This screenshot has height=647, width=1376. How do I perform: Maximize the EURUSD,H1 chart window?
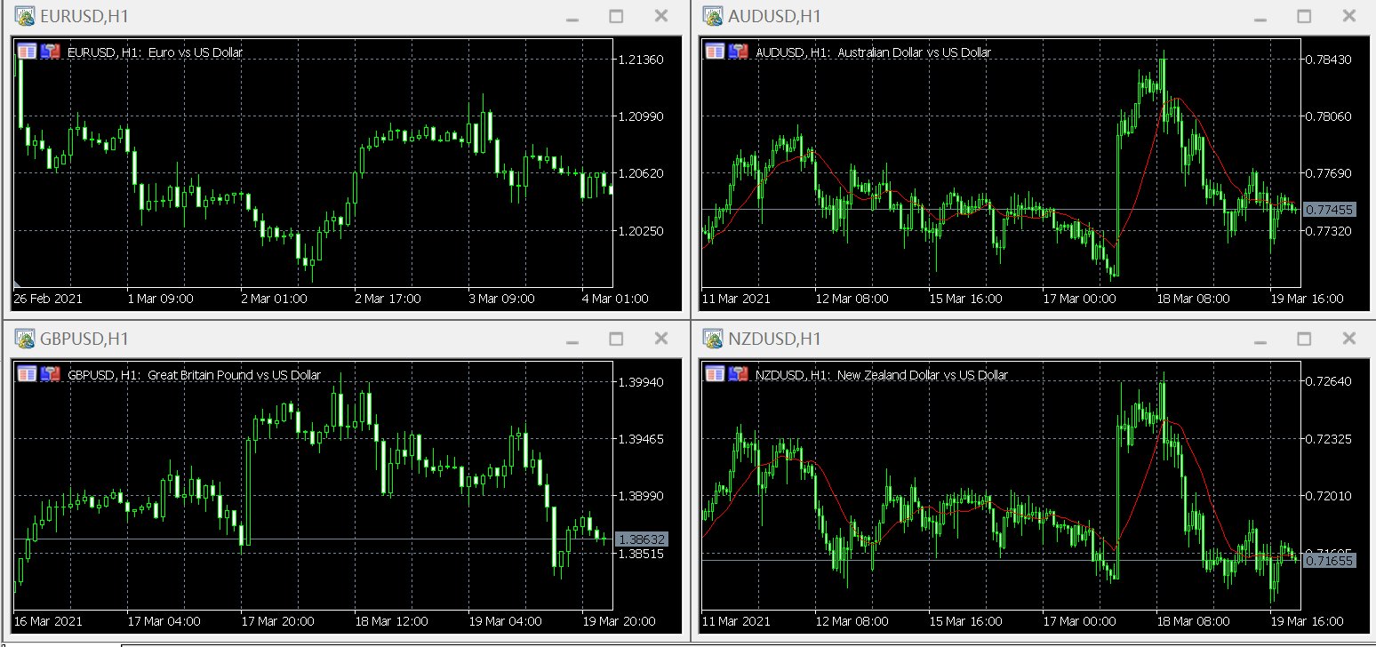(616, 16)
